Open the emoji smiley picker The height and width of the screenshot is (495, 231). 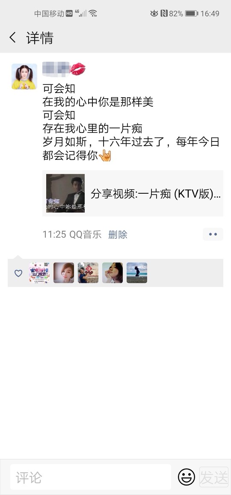(186, 477)
